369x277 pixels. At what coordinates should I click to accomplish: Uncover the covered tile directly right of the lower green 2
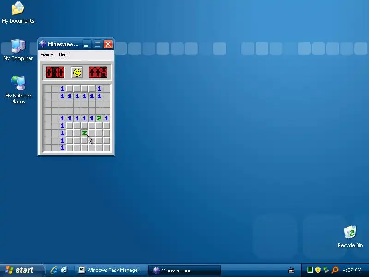click(x=92, y=133)
